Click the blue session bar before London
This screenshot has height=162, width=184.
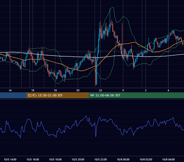point(13,95)
